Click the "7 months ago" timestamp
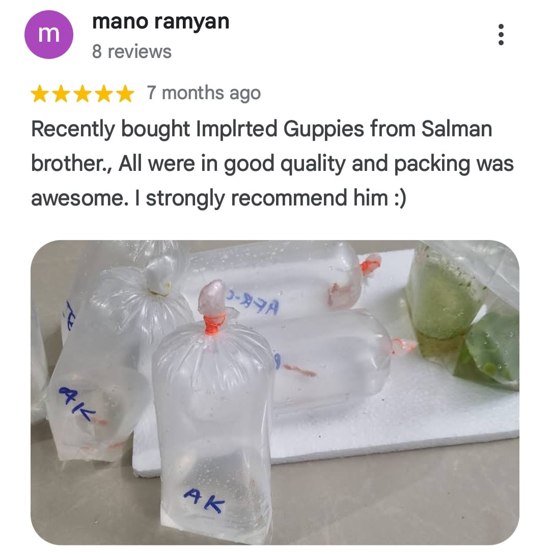 pos(204,93)
